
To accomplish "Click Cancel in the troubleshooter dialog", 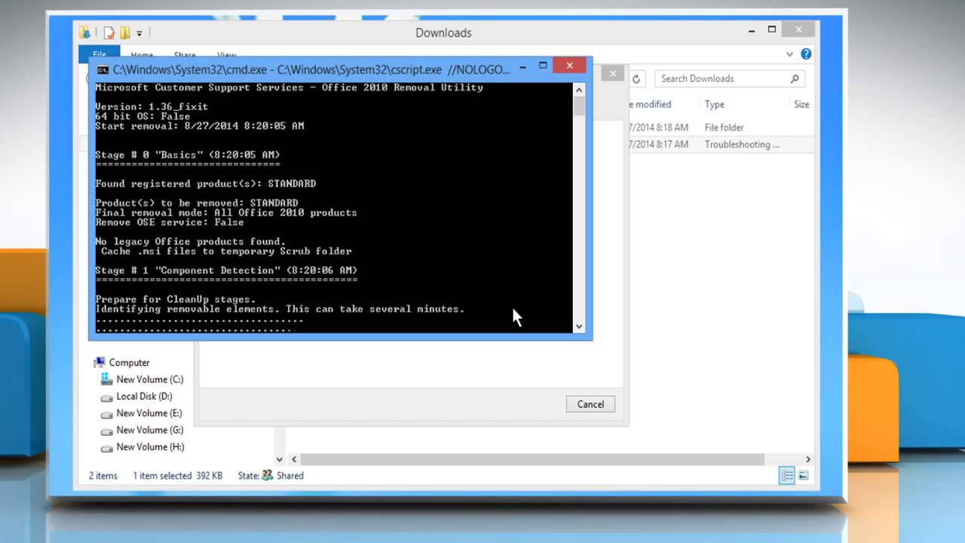I will pyautogui.click(x=590, y=404).
